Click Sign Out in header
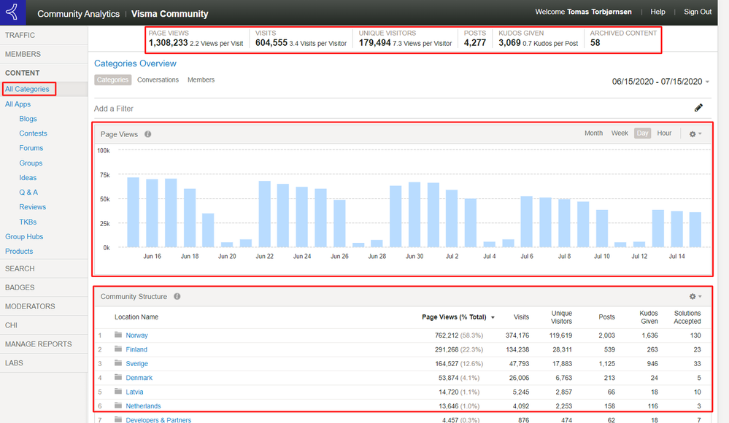The width and height of the screenshot is (729, 423). click(x=698, y=12)
